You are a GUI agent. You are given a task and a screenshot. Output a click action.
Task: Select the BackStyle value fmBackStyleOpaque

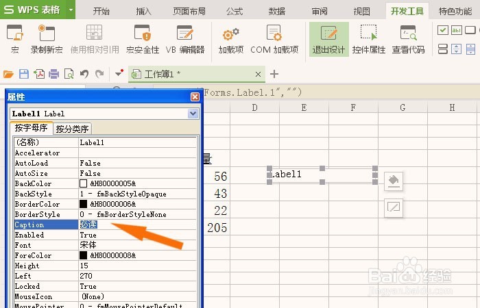point(137,194)
